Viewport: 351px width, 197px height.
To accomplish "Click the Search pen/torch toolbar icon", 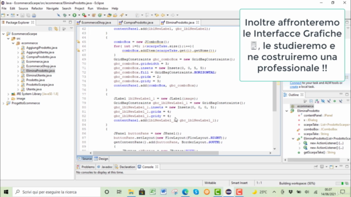I will pos(122,15).
